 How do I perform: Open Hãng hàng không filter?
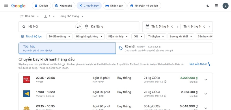click(x=89, y=36)
